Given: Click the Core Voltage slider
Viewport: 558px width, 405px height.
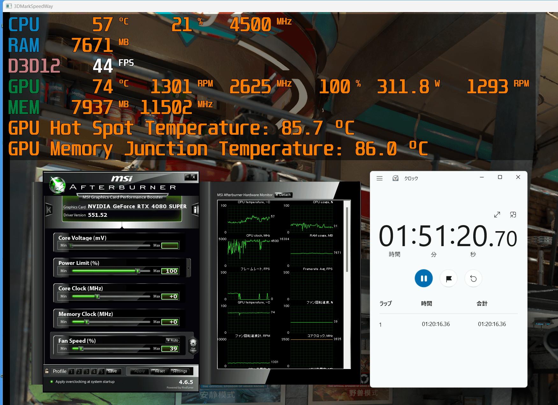Looking at the screenshot, I should (110, 245).
